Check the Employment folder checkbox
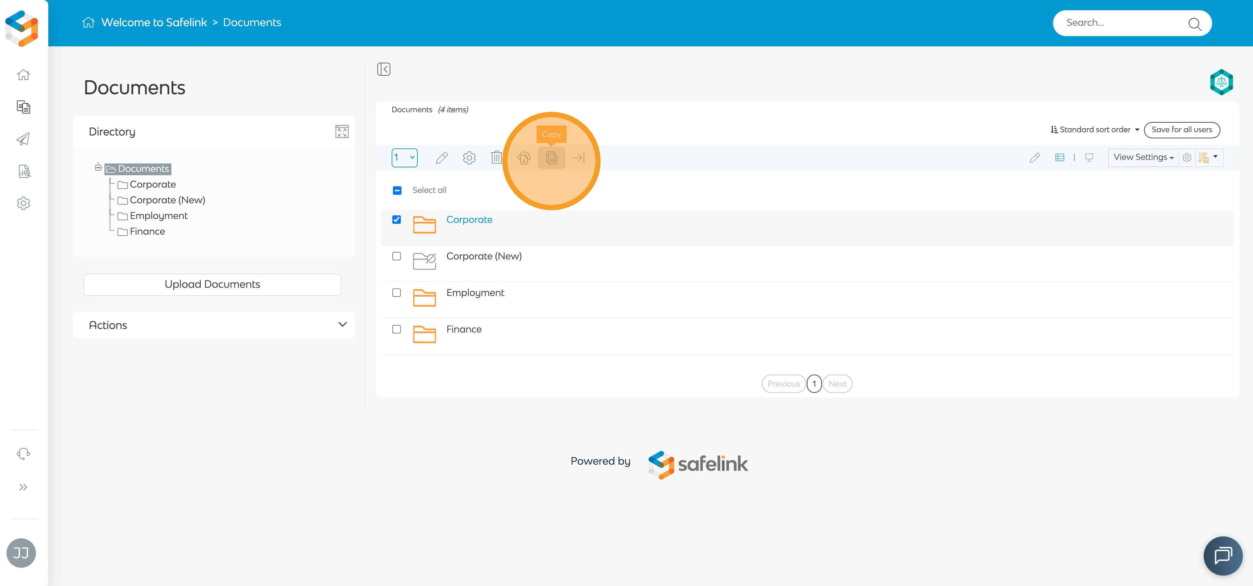The height and width of the screenshot is (586, 1253). [397, 293]
